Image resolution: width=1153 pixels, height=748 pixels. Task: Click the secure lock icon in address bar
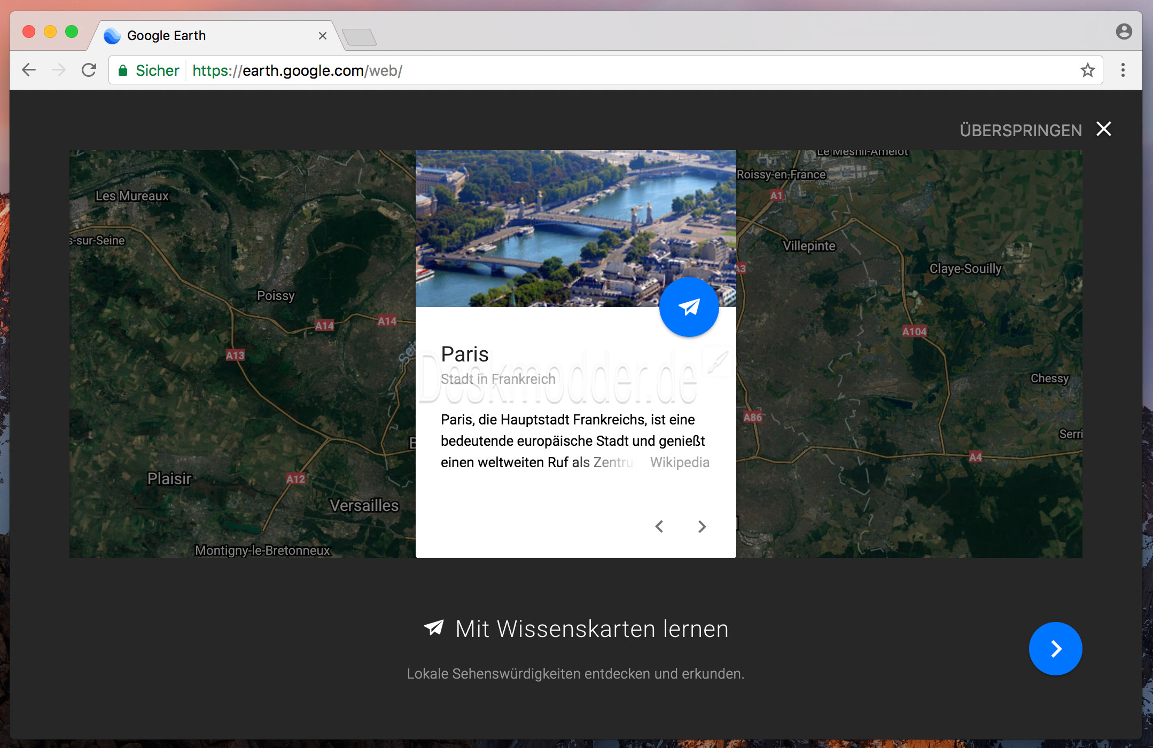point(123,70)
